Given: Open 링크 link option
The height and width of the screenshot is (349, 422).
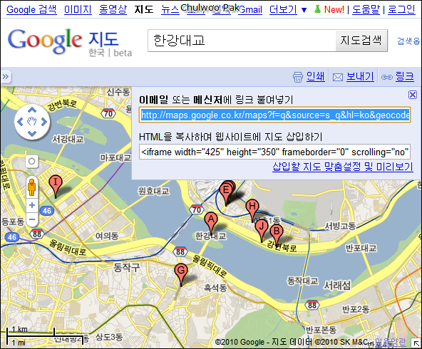Looking at the screenshot, I should pyautogui.click(x=404, y=77).
